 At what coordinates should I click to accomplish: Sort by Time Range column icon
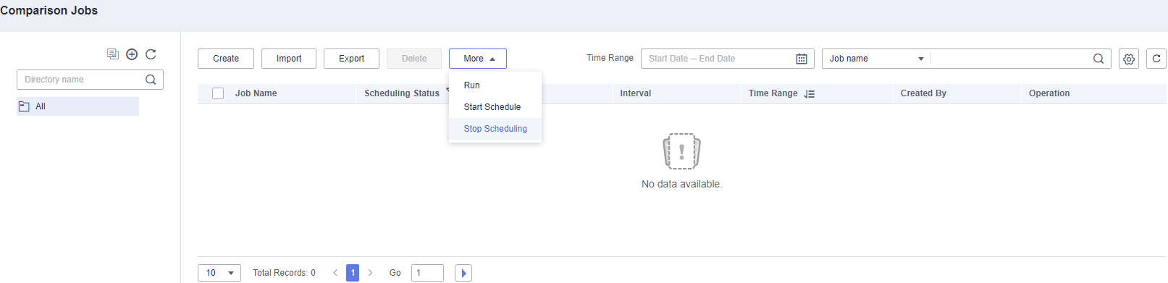810,94
